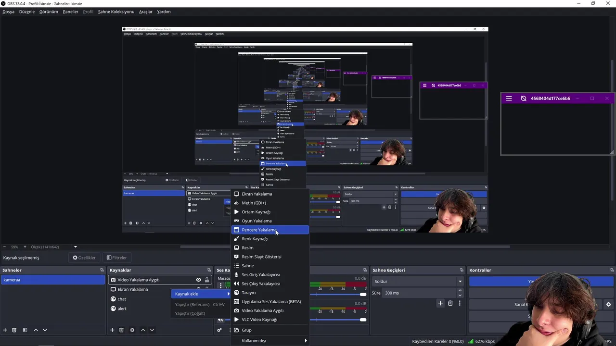Expand the Kullanım dışı submenu
The width and height of the screenshot is (616, 346).
[x=270, y=341]
